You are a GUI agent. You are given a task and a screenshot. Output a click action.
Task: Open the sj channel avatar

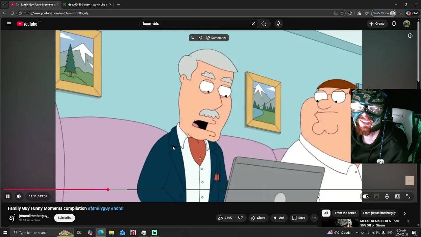pyautogui.click(x=12, y=218)
